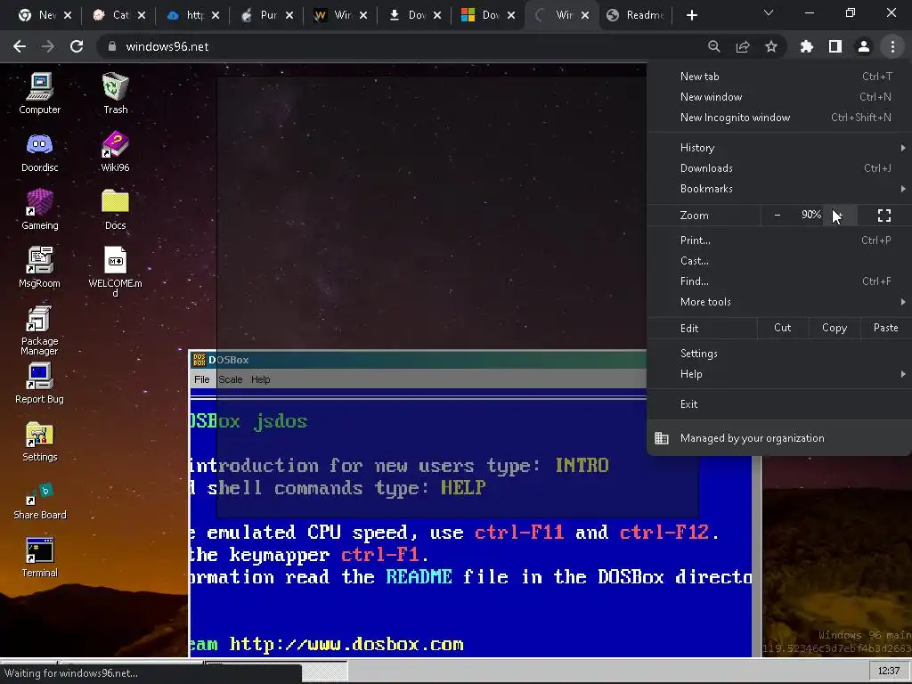Decrease zoom with the minus button
This screenshot has width=912, height=684.
[x=777, y=216]
